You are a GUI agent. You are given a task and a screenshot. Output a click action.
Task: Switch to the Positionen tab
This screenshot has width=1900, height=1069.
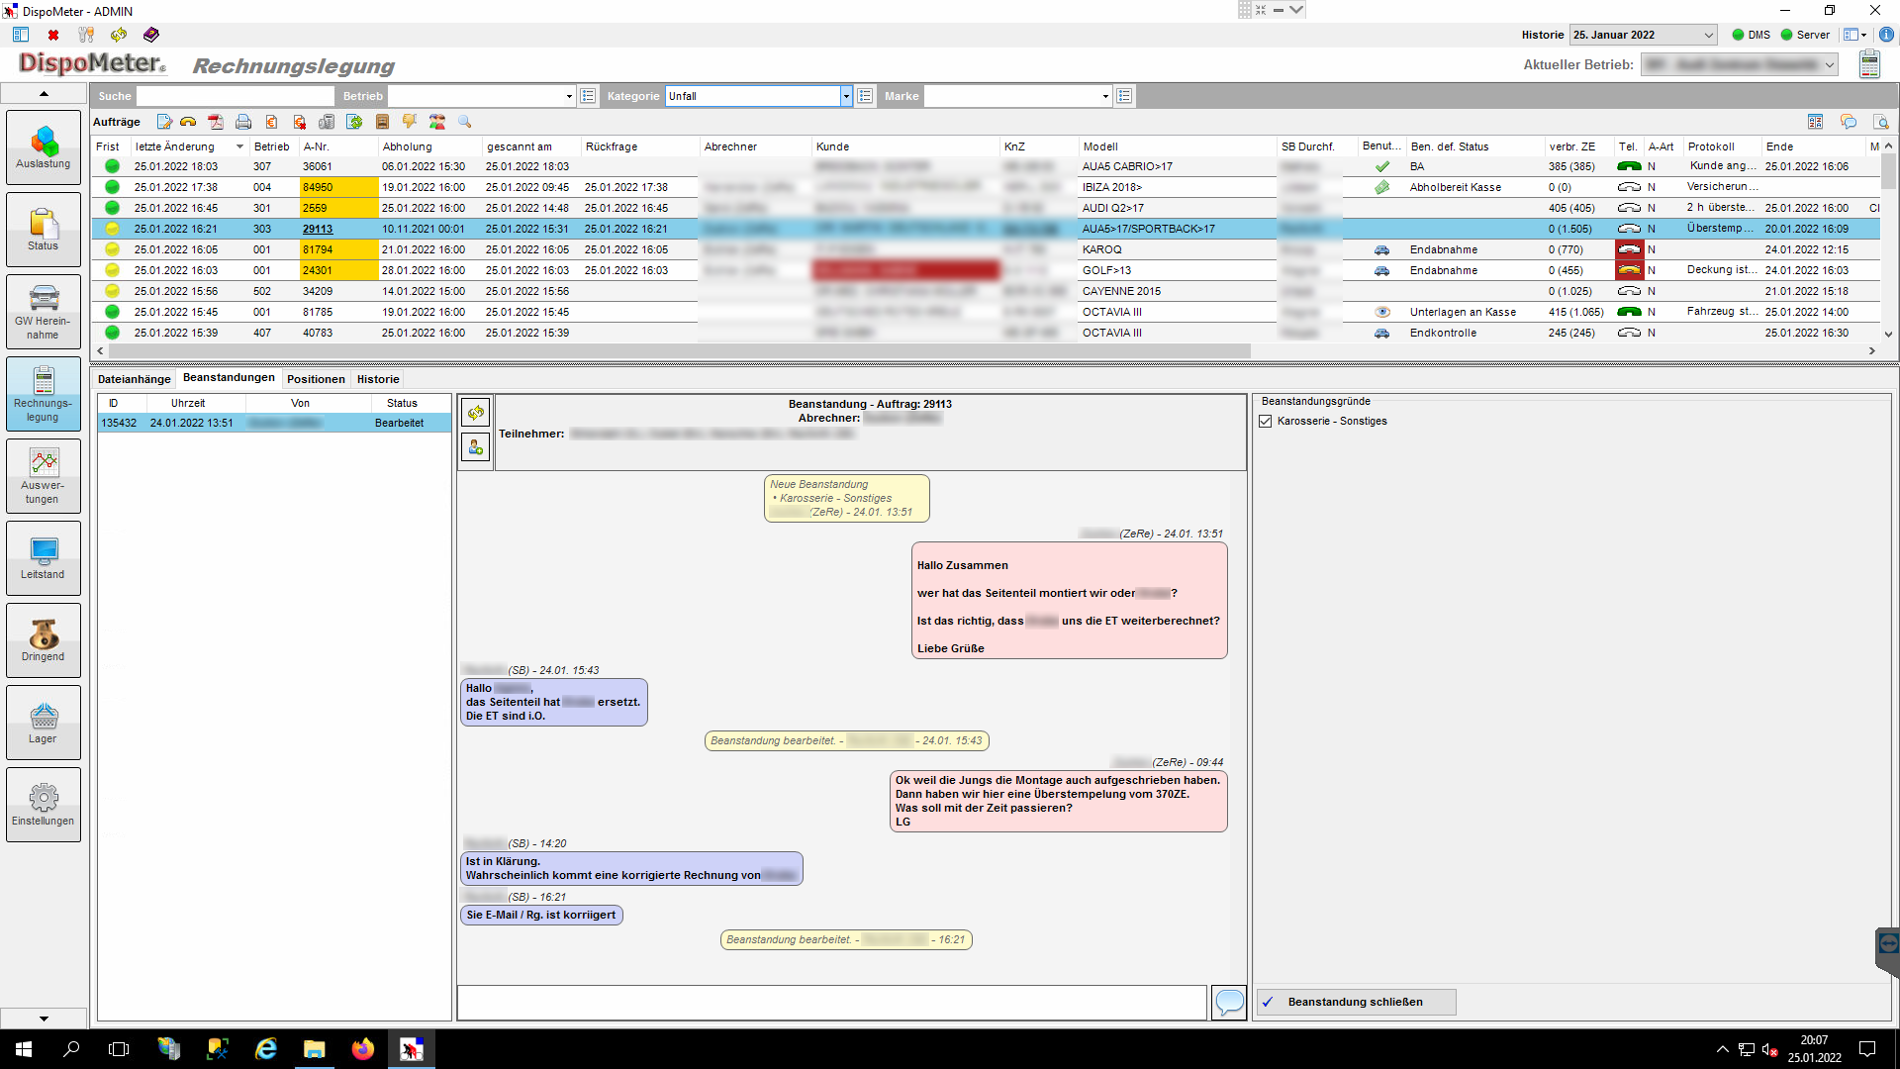tap(316, 379)
